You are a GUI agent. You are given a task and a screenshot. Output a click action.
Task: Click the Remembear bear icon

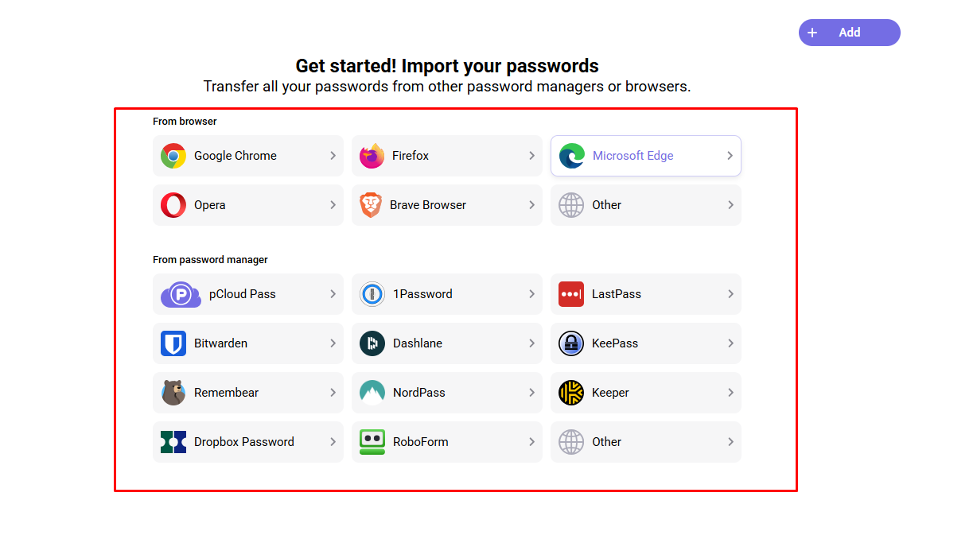[173, 393]
